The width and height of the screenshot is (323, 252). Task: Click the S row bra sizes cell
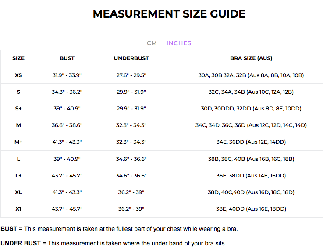pos(251,92)
